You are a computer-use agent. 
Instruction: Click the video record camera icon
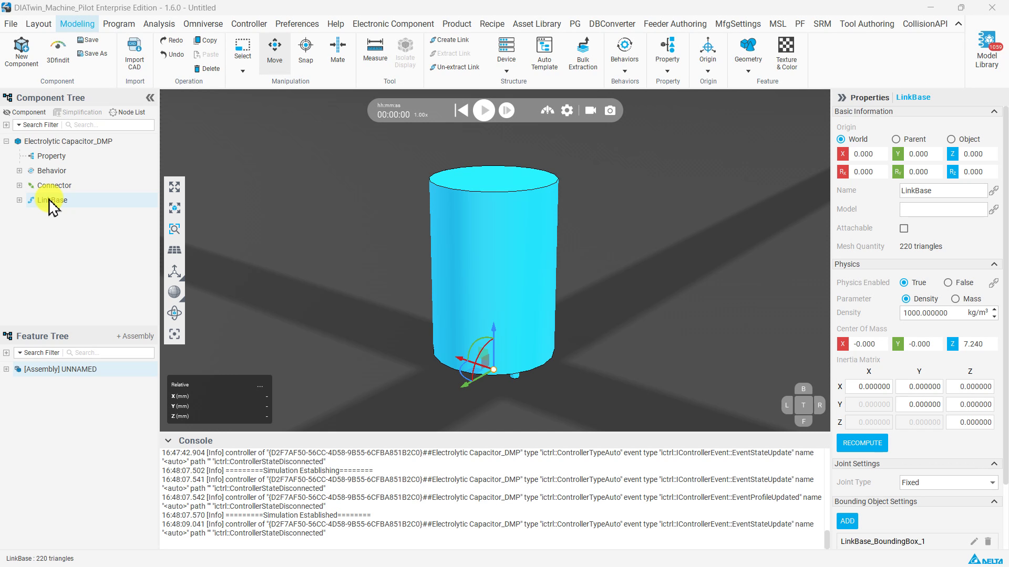[591, 110]
